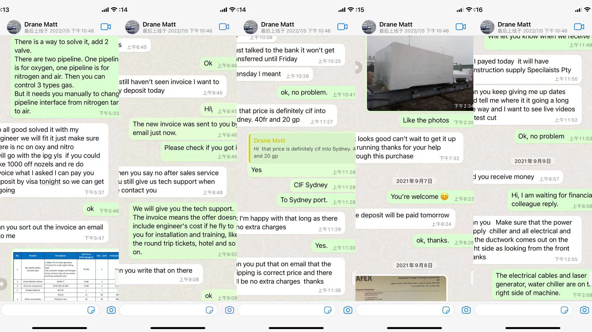Tap message field below 'Can you write that on there'
Image resolution: width=592 pixels, height=332 pixels.
(x=168, y=310)
